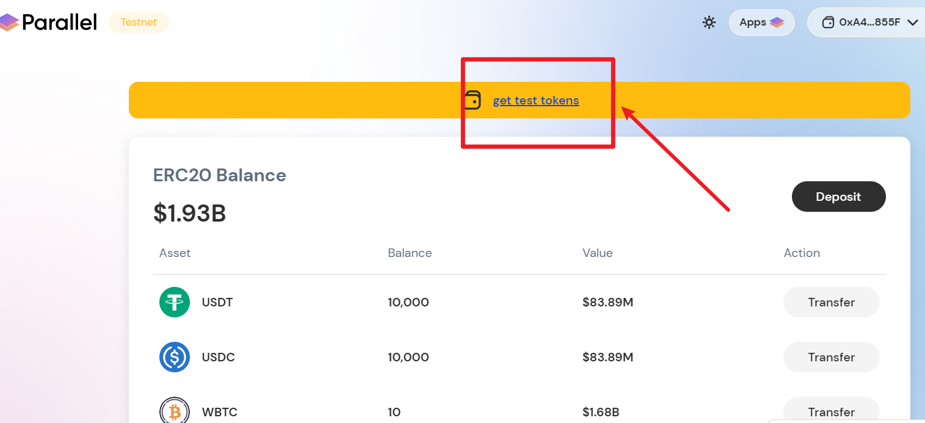
Task: Transfer USDT tokens
Action: pos(832,302)
